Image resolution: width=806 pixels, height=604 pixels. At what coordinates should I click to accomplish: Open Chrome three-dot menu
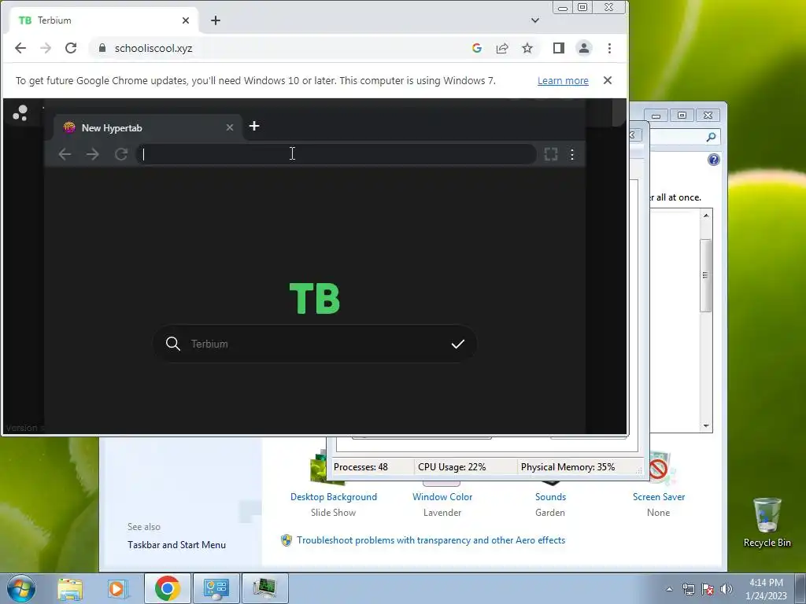pyautogui.click(x=610, y=48)
